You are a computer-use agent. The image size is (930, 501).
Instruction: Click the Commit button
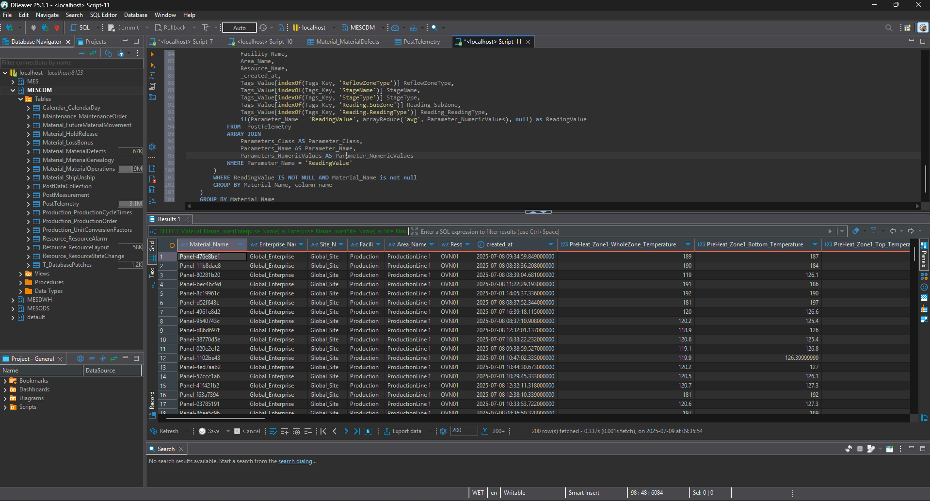123,28
